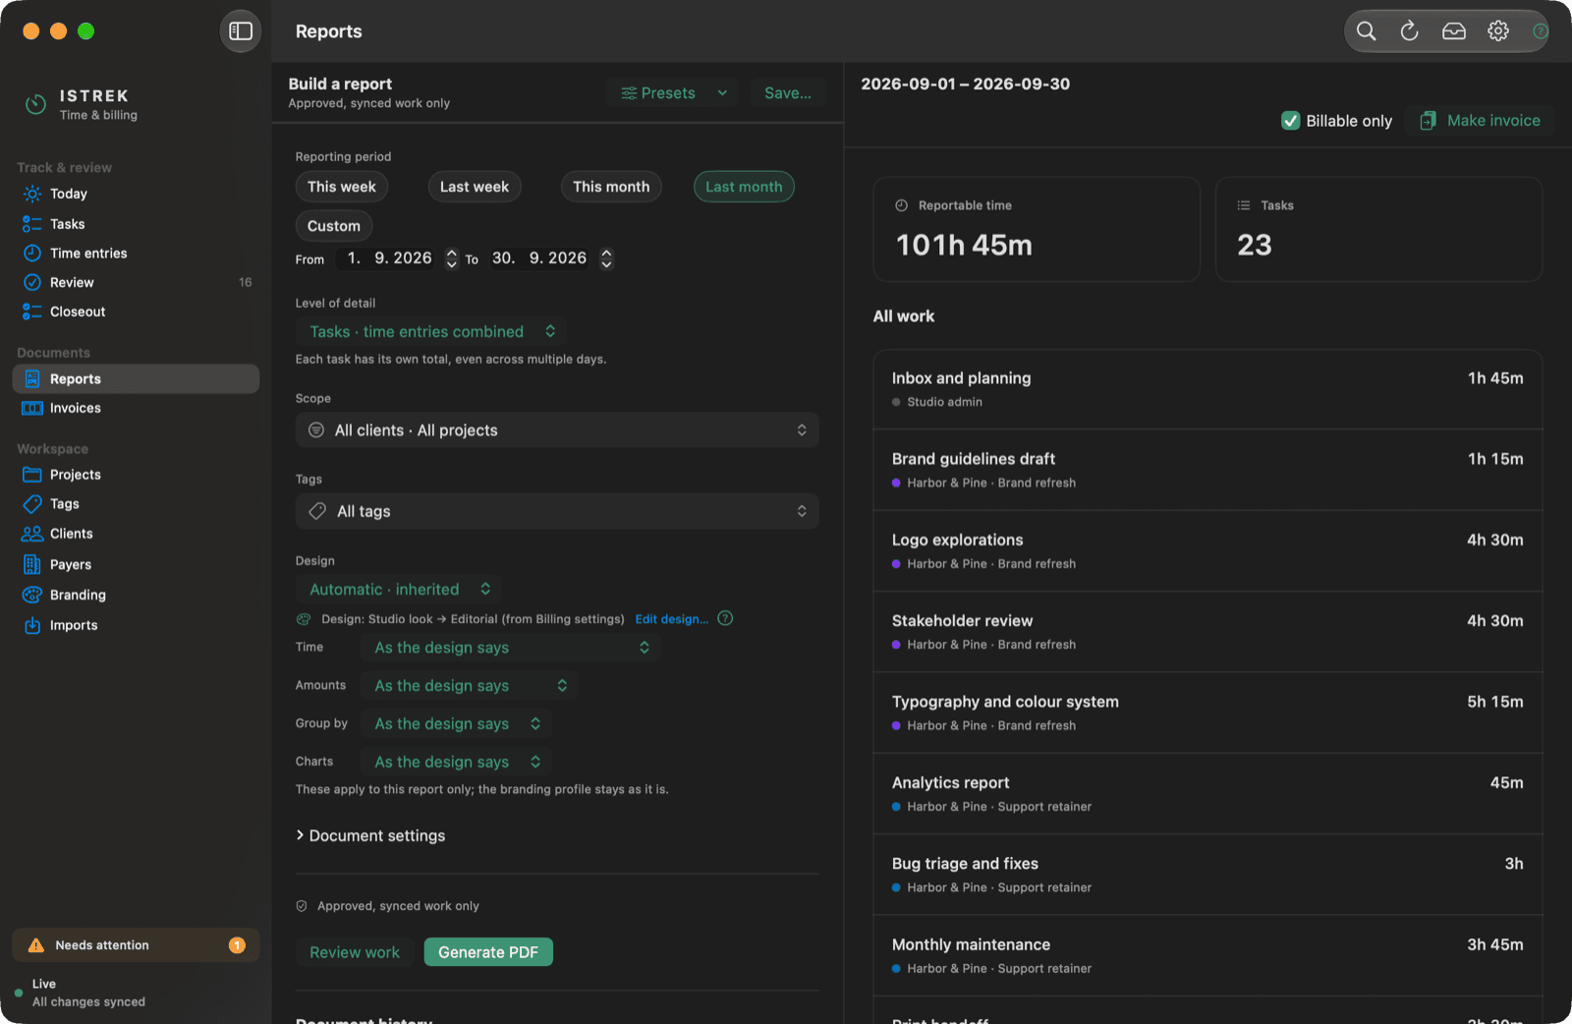Image resolution: width=1572 pixels, height=1024 pixels.
Task: Click the Time entries clock icon
Action: 32,254
